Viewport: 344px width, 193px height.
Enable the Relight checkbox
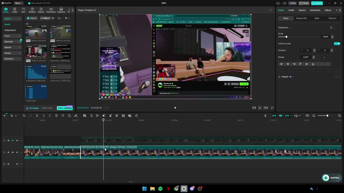point(279,77)
